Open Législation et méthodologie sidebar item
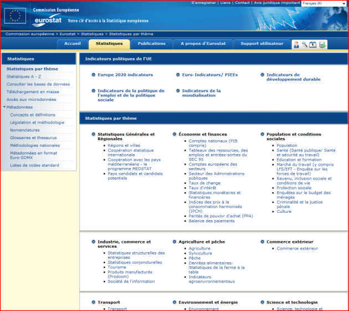Viewport: 349px width, 311px height. [37, 123]
